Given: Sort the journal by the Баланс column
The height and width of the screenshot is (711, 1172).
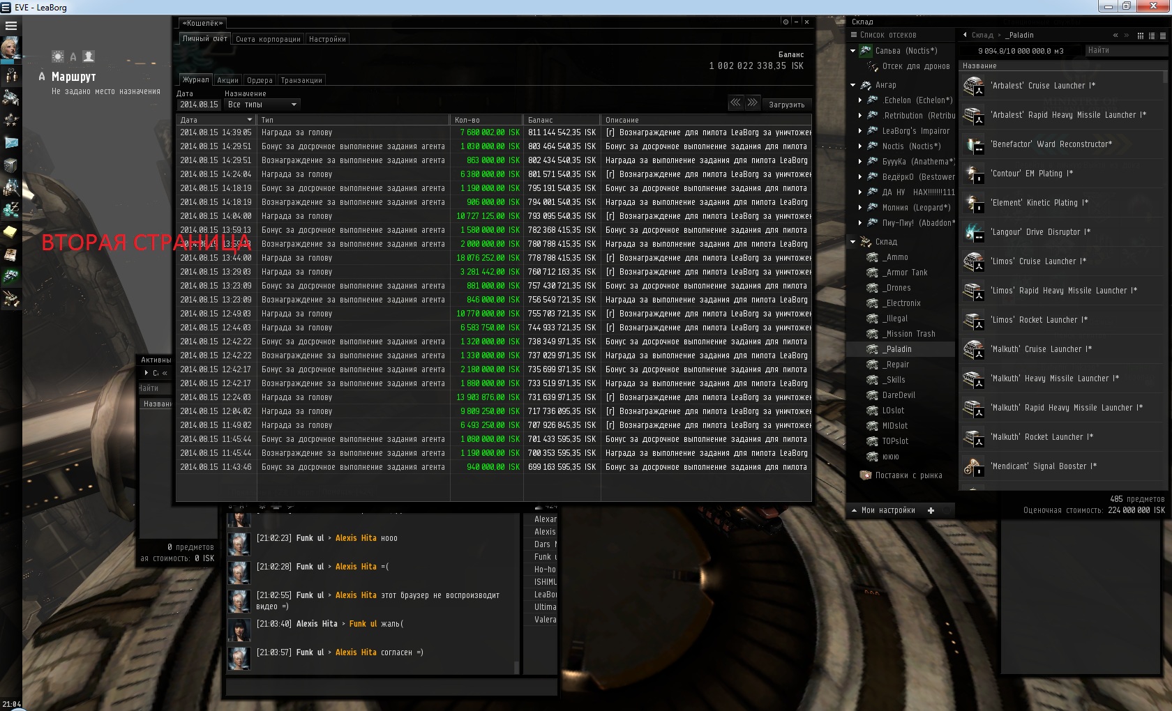Looking at the screenshot, I should click(x=562, y=120).
